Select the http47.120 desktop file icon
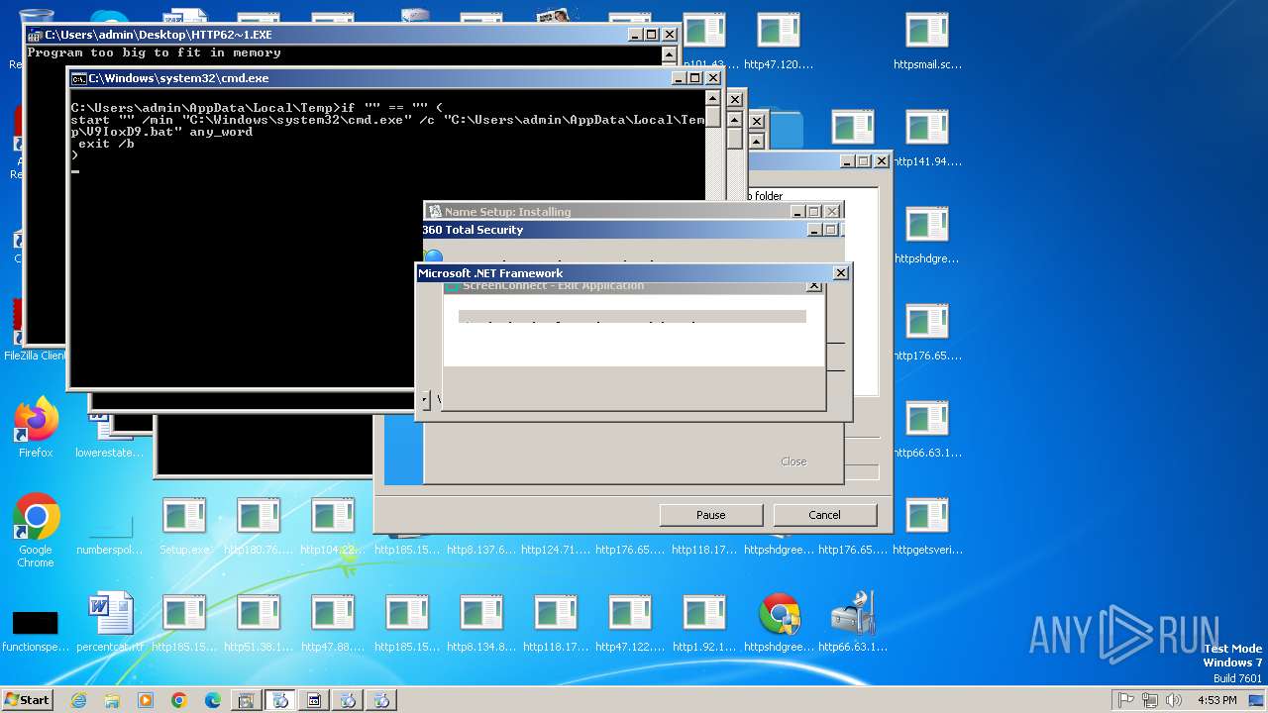This screenshot has height=713, width=1268. pyautogui.click(x=779, y=41)
